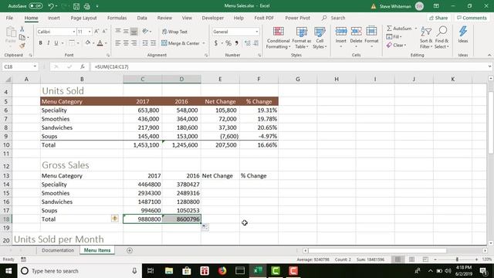This screenshot has width=494, height=278.
Task: Click the Orientation icon
Action: [145, 31]
